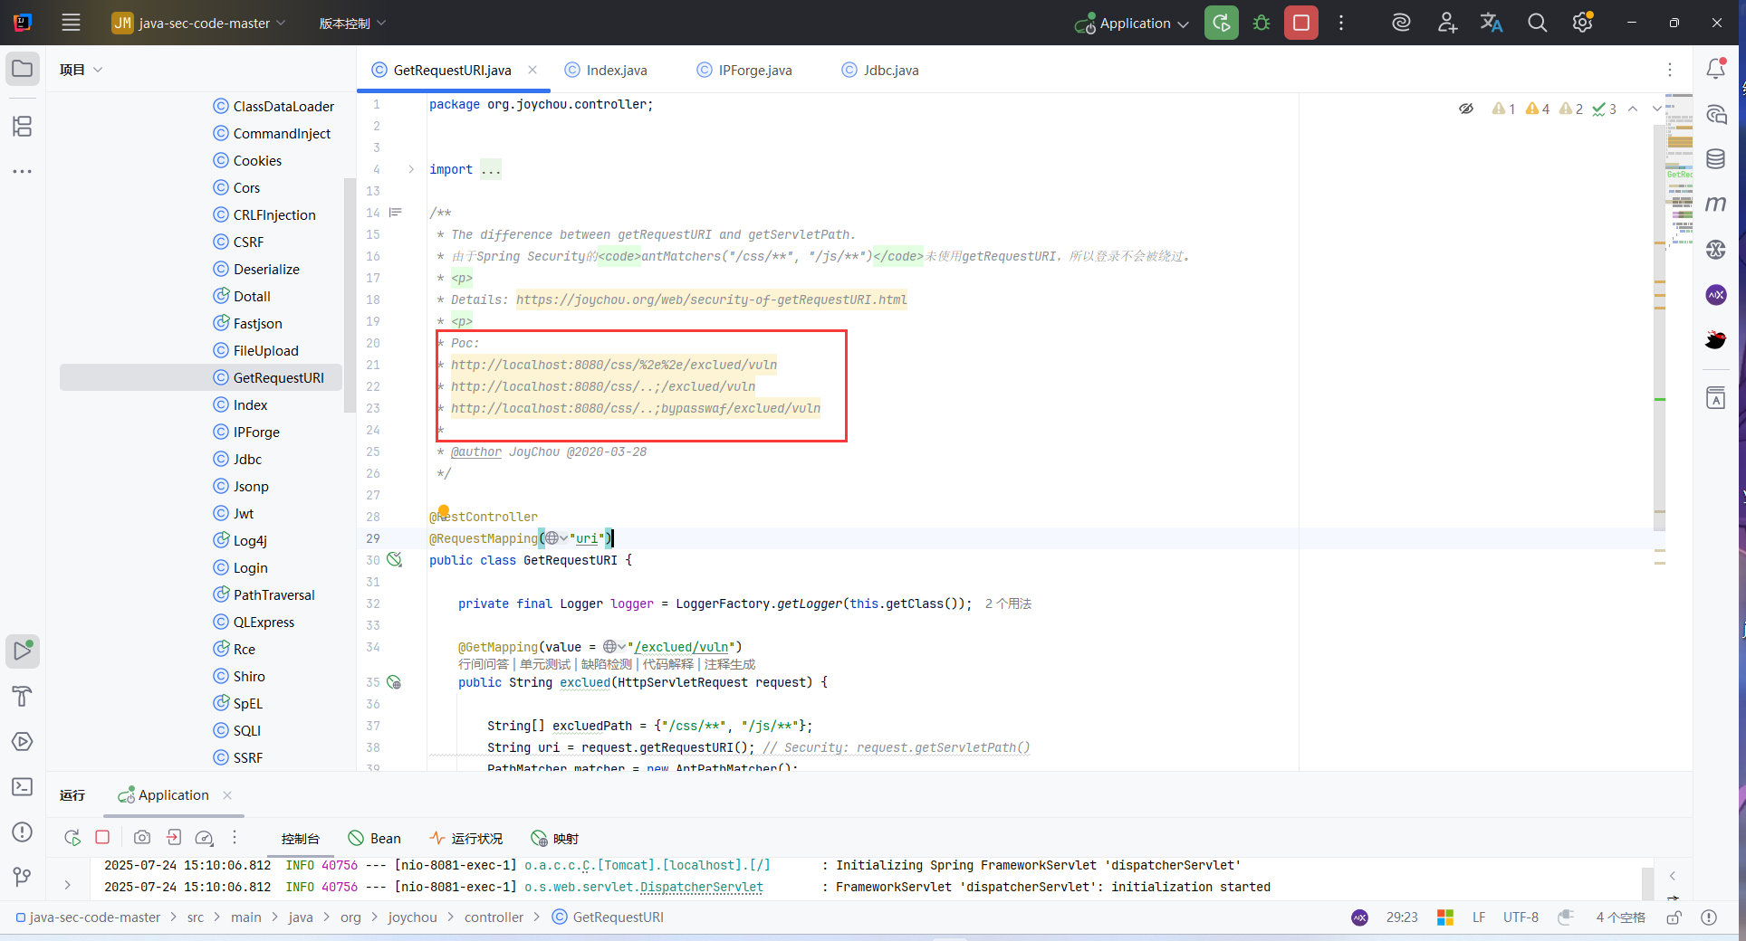Click the 注释生成 inline action

tap(730, 664)
